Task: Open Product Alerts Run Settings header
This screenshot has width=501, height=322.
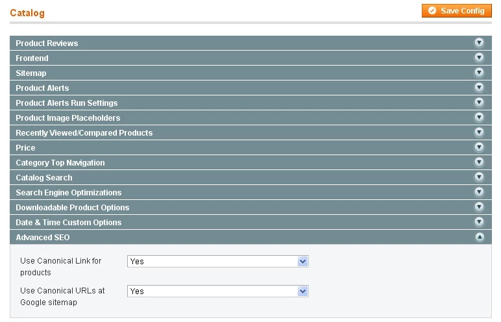Action: click(250, 103)
